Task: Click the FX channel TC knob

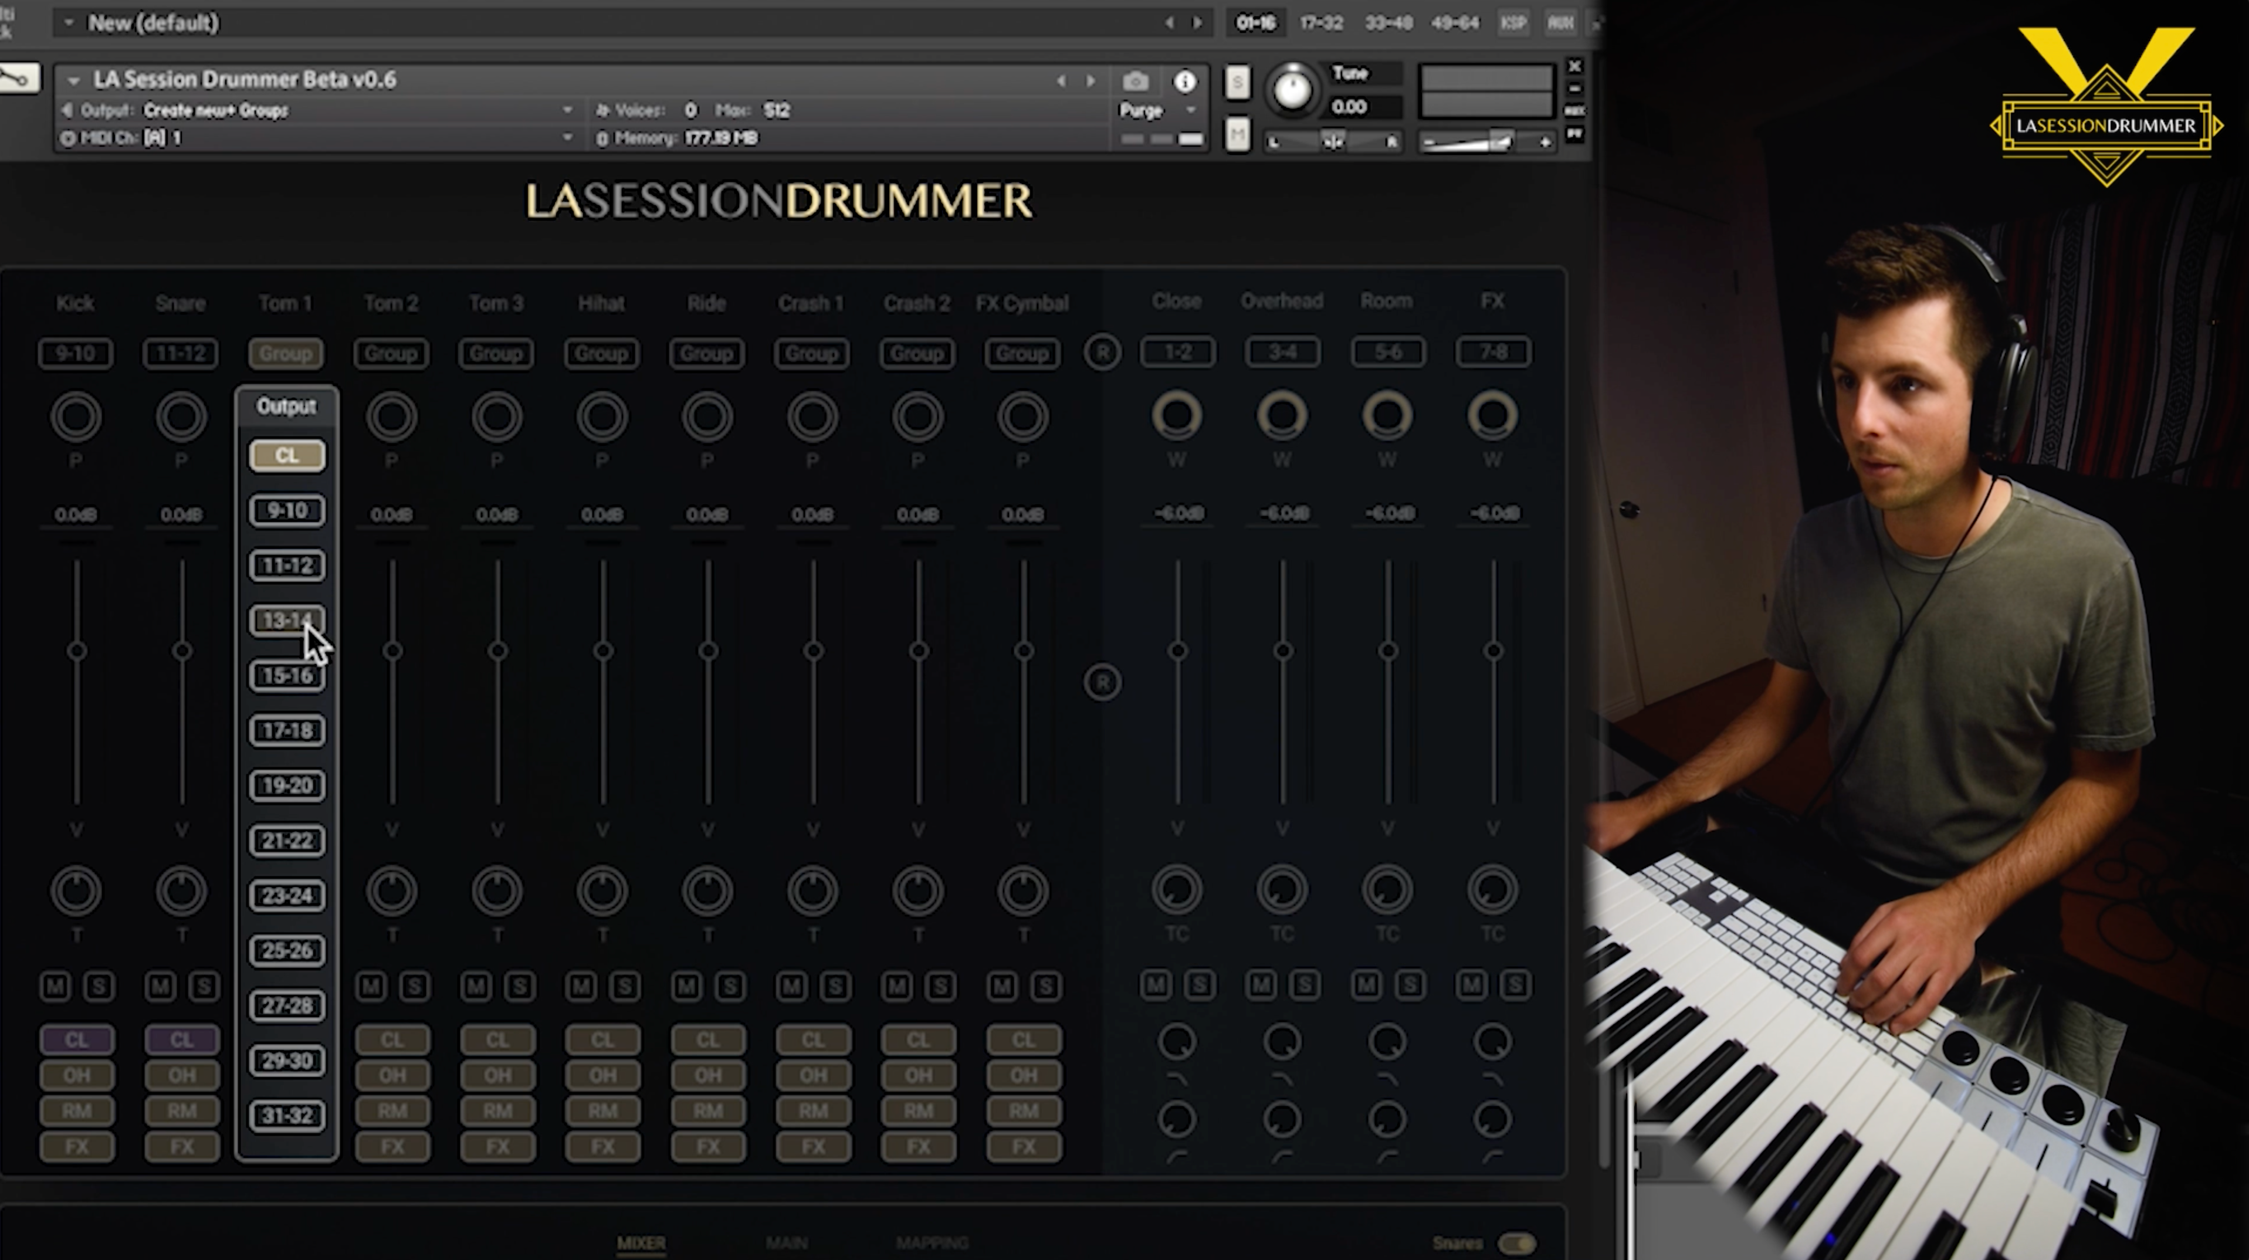Action: (1492, 890)
